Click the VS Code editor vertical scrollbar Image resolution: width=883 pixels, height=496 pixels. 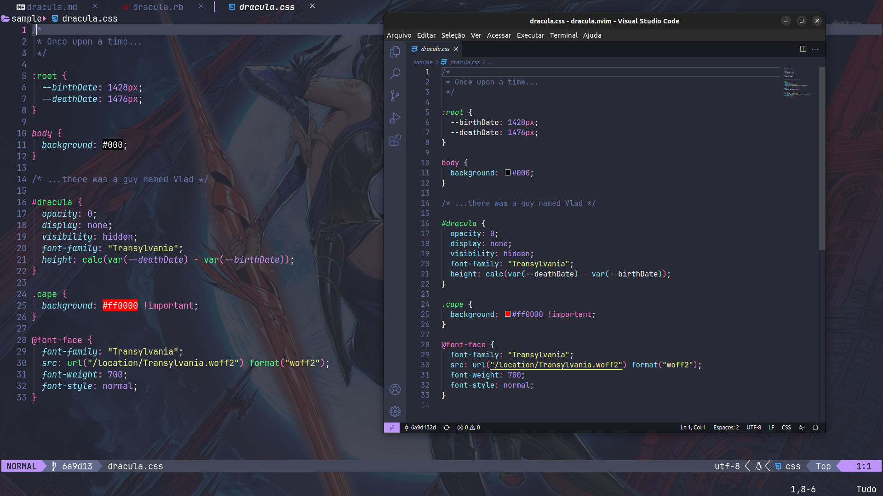[x=822, y=158]
